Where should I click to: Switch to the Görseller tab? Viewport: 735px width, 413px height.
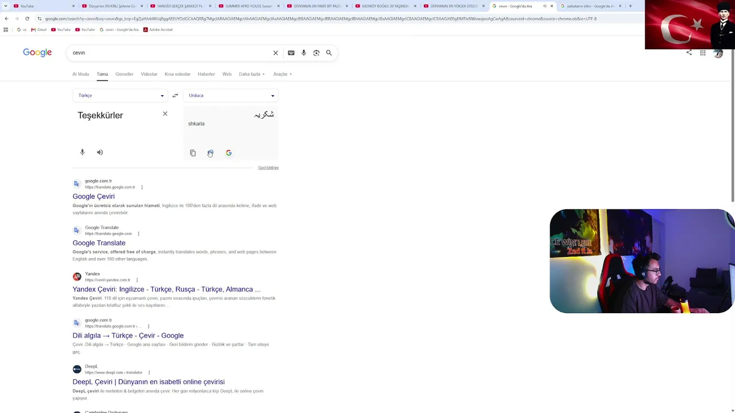(x=124, y=74)
